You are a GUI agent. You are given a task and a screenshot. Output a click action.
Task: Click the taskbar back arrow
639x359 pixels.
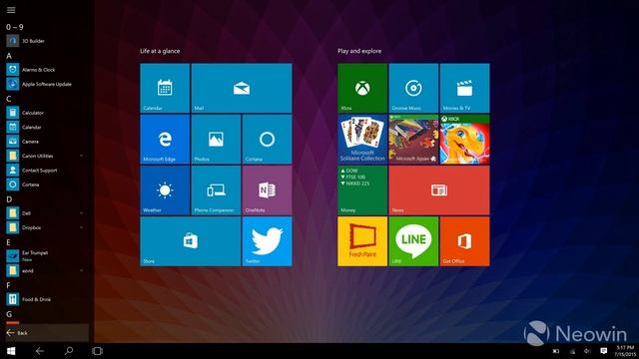40,351
